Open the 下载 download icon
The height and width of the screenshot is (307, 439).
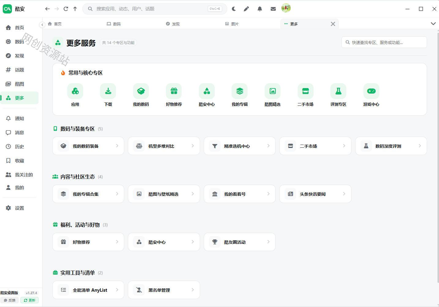click(x=108, y=91)
